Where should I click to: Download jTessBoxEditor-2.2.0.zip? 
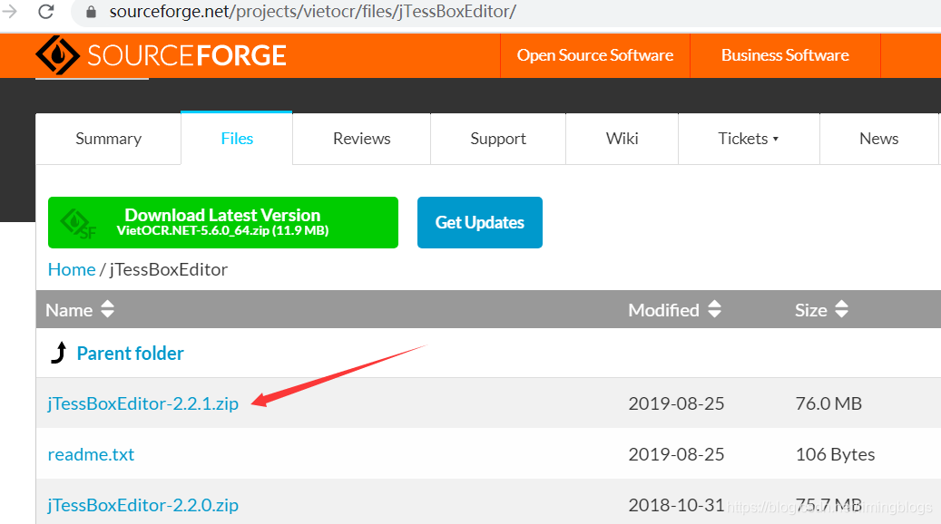142,505
